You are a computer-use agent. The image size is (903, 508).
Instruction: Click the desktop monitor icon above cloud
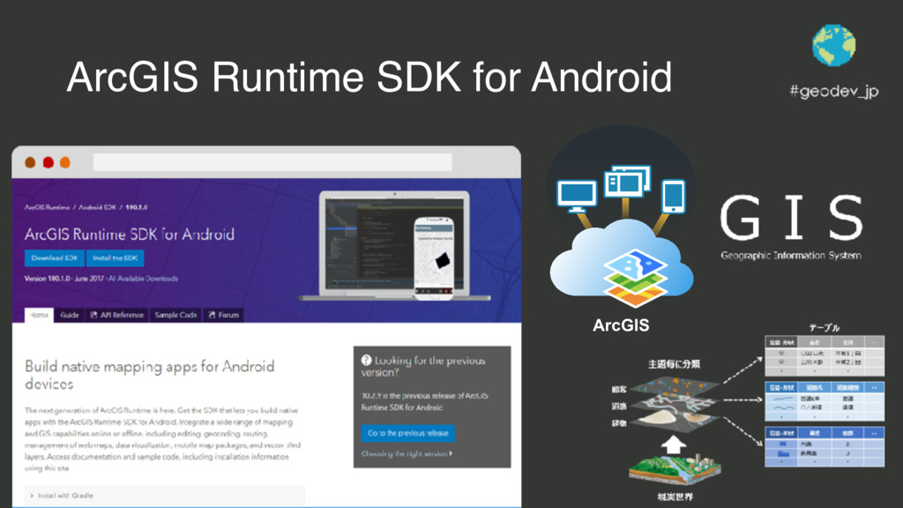click(577, 197)
